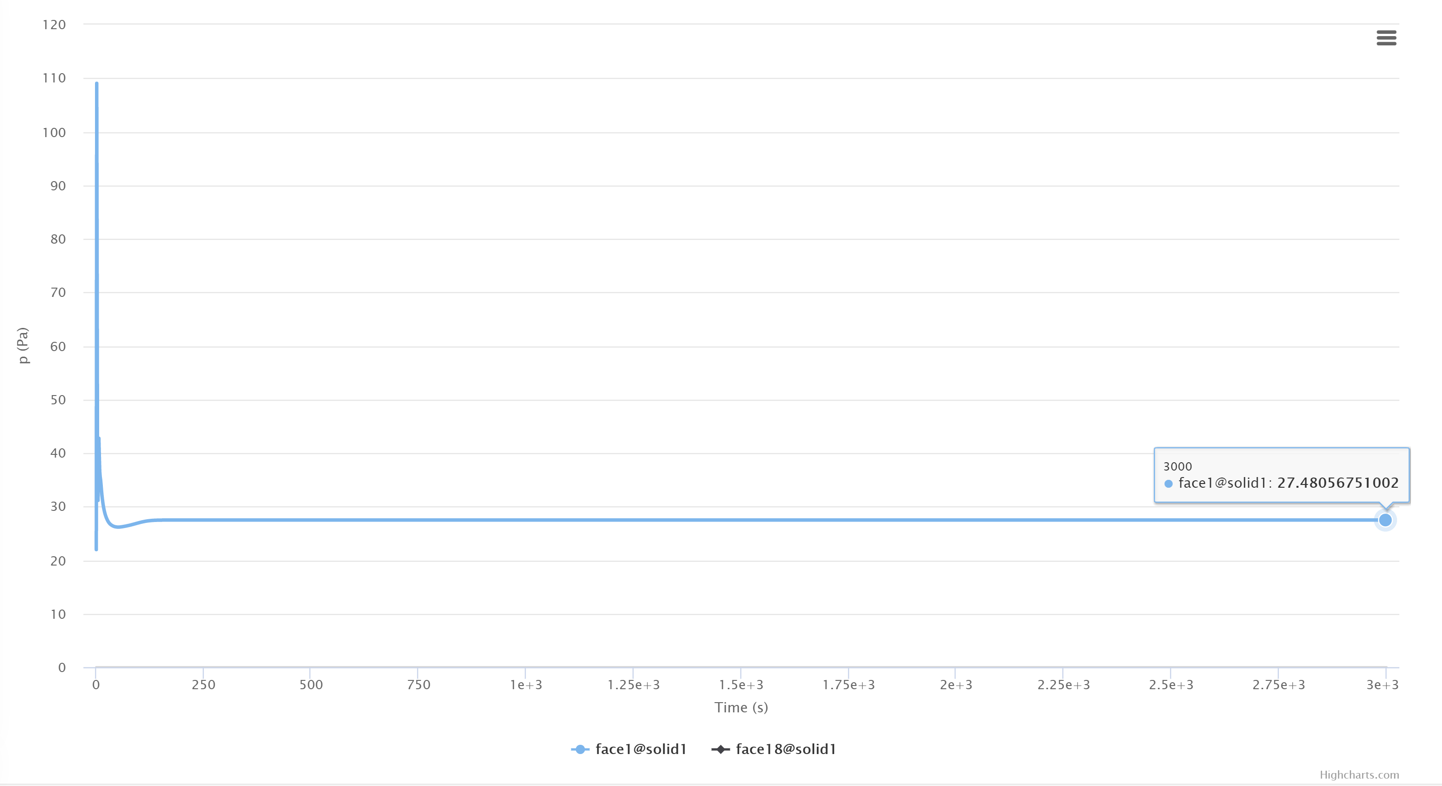Click the 0 y-axis tick label

coord(62,667)
